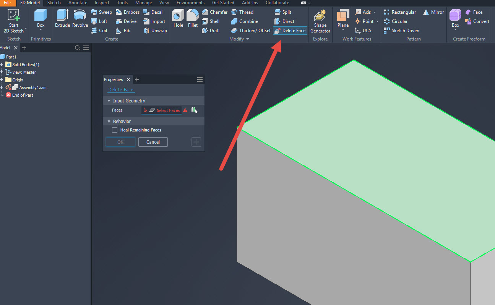Click the Delete Face link
Image resolution: width=495 pixels, height=305 pixels.
(x=121, y=89)
